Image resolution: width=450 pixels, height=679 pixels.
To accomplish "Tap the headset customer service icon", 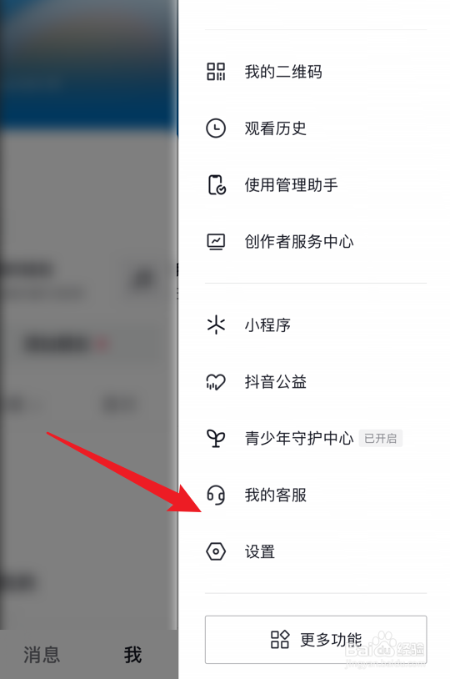I will [216, 495].
